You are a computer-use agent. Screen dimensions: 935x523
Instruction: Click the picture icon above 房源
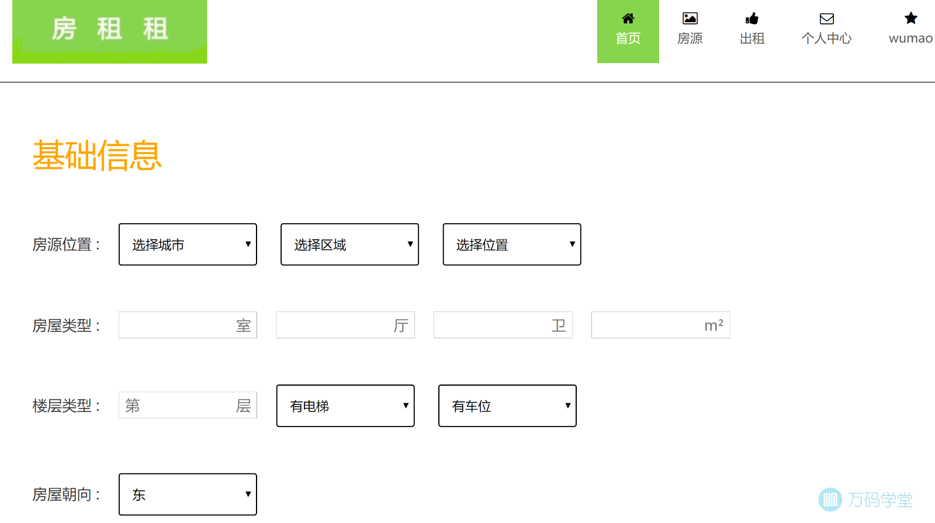coord(690,19)
